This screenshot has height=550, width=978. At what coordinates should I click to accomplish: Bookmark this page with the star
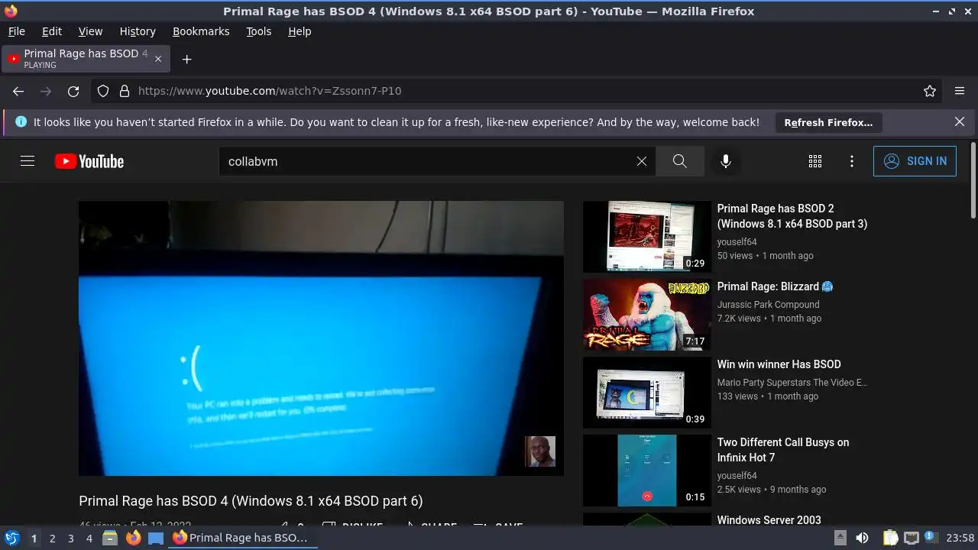point(930,91)
